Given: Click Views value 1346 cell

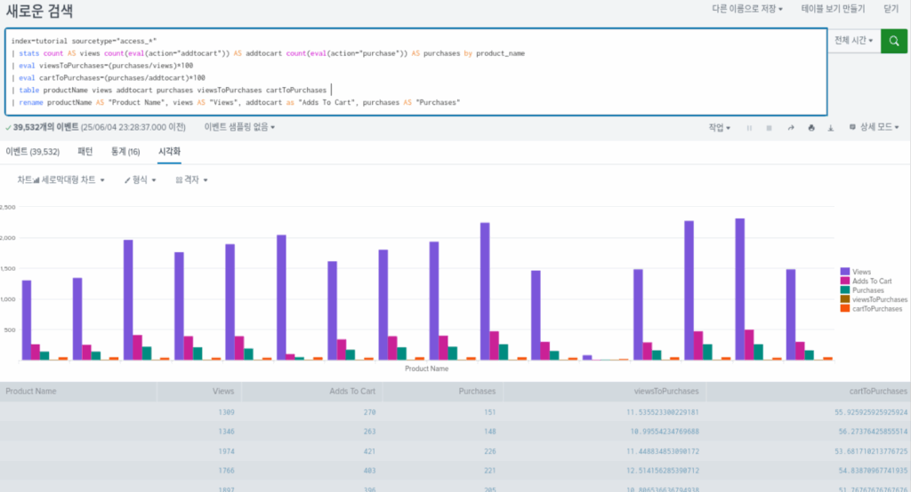Looking at the screenshot, I should [227, 431].
